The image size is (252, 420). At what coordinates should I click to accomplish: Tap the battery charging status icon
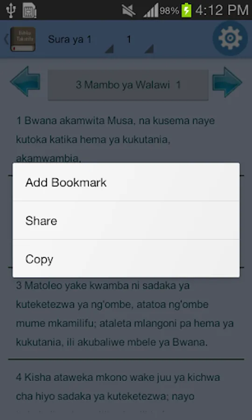pyautogui.click(x=186, y=10)
